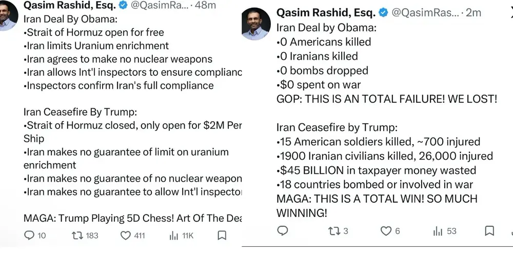Screen dimensions: 513x254
Task: View analytics showing 11K views
Action: tap(173, 236)
